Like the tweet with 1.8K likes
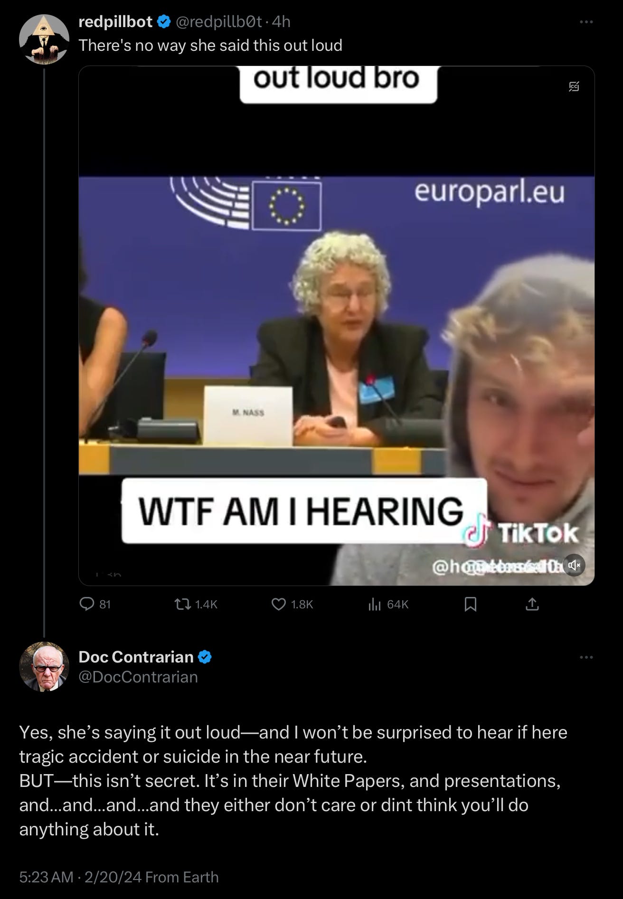The image size is (623, 899). coord(292,604)
